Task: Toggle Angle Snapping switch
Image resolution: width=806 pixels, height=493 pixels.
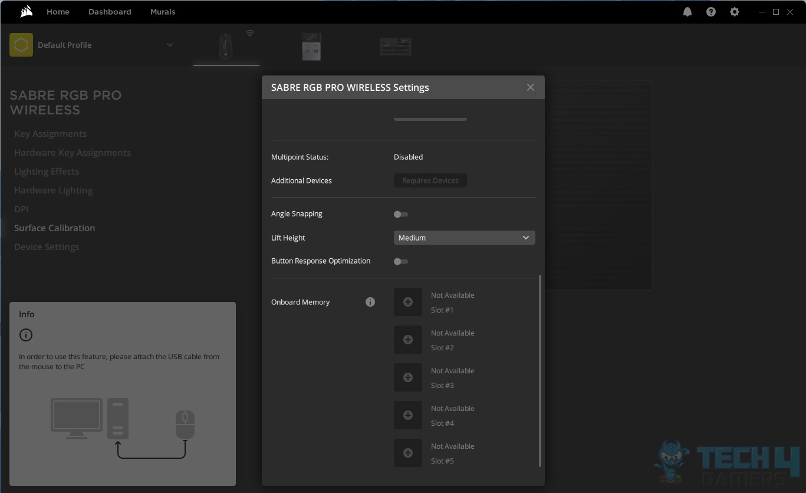Action: [401, 214]
